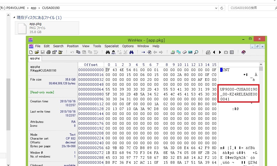The height and width of the screenshot is (166, 277).
Task: Click the Undo arrow icon
Action: coord(72,52)
